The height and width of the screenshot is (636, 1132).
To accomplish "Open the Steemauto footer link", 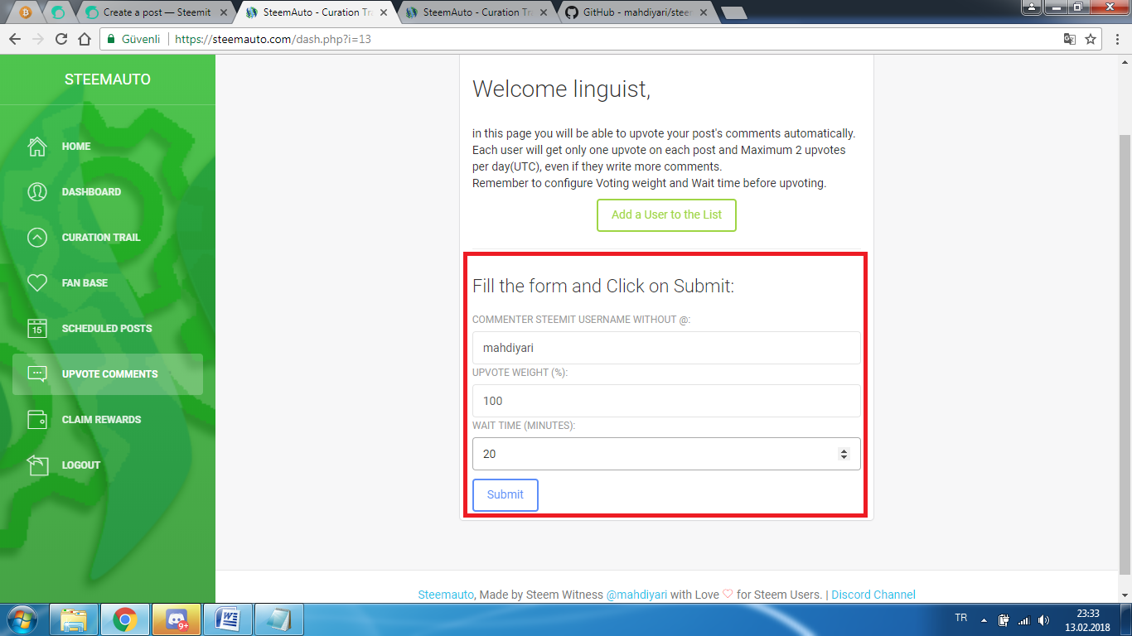I will [446, 595].
